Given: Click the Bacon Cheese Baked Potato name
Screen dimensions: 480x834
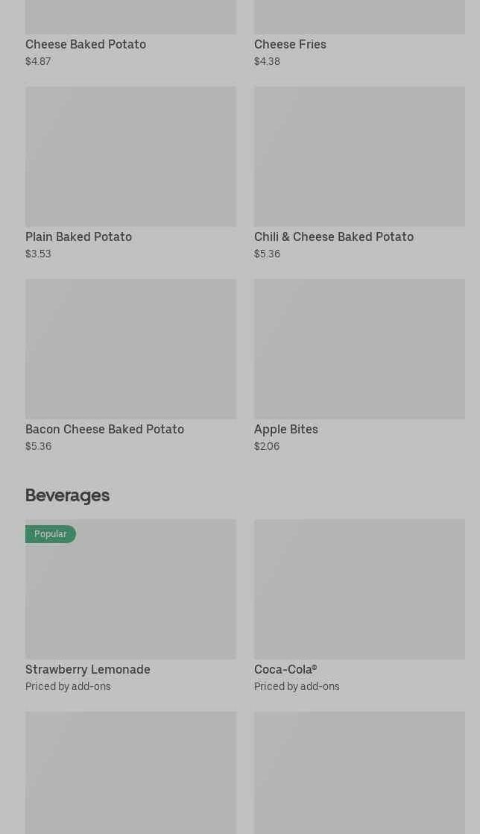Looking at the screenshot, I should point(104,429).
